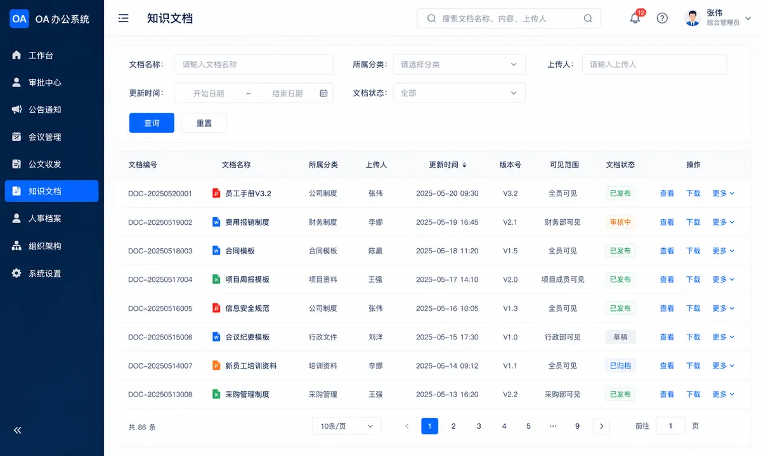This screenshot has width=761, height=456.
Task: Toggle the hamburger menu icon
Action: [124, 18]
